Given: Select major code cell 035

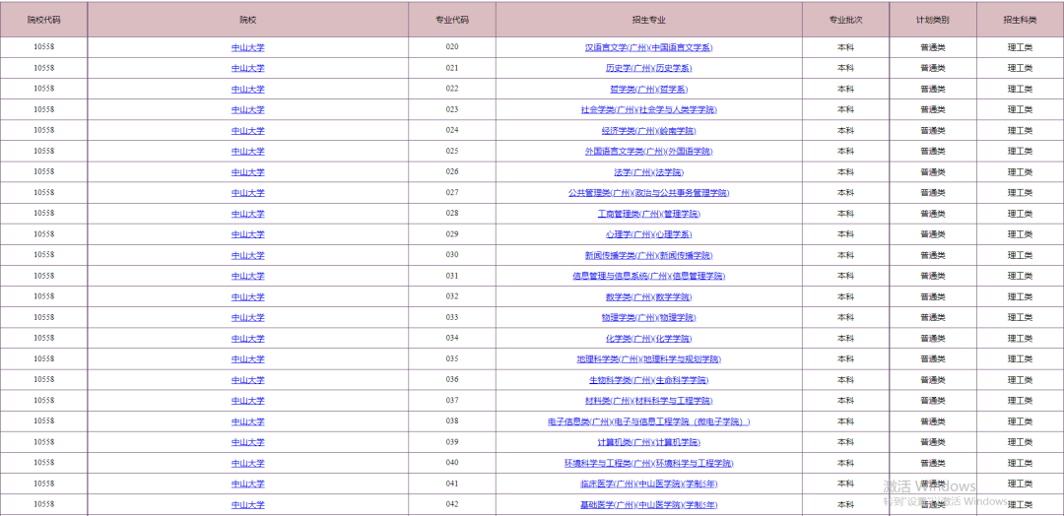Looking at the screenshot, I should point(452,358).
